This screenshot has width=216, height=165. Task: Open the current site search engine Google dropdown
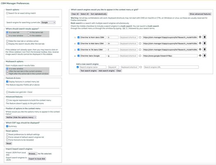(48, 22)
